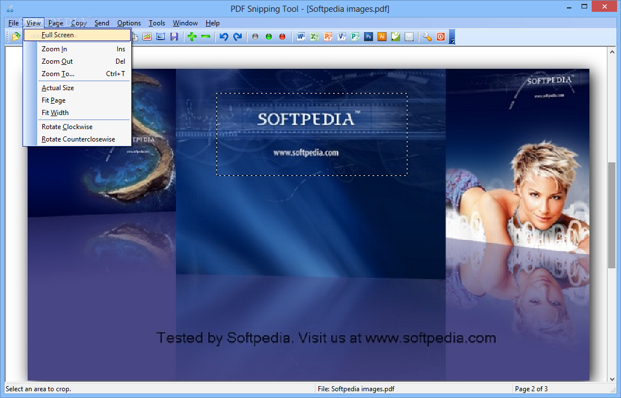
Task: Send snippet to PowerPoint icon
Action: coord(327,37)
